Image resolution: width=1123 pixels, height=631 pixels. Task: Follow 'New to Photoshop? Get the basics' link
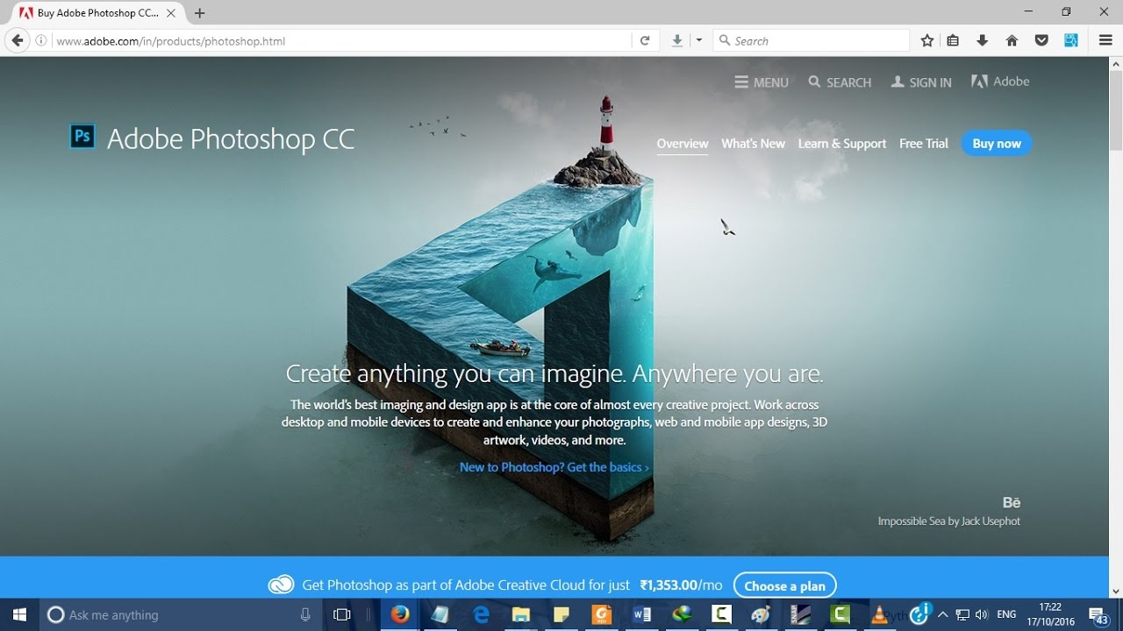click(554, 467)
